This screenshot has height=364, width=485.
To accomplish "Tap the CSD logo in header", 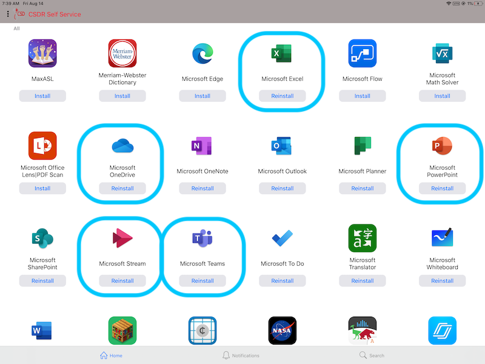I will coord(20,14).
